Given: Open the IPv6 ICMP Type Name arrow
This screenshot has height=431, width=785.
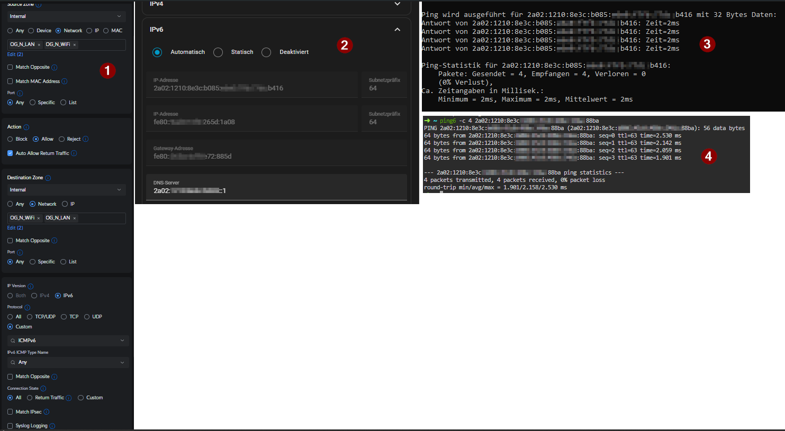Looking at the screenshot, I should pyautogui.click(x=122, y=362).
